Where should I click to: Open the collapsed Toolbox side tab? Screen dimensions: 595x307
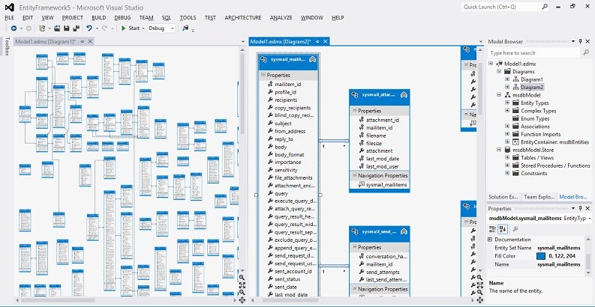click(6, 46)
